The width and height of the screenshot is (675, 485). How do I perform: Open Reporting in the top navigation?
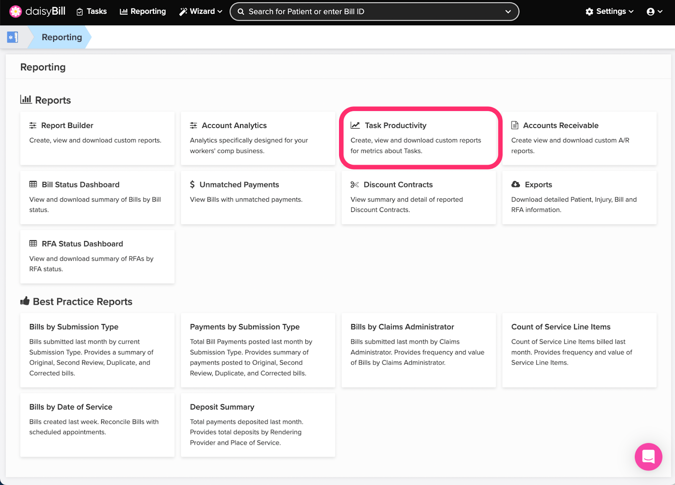143,11
